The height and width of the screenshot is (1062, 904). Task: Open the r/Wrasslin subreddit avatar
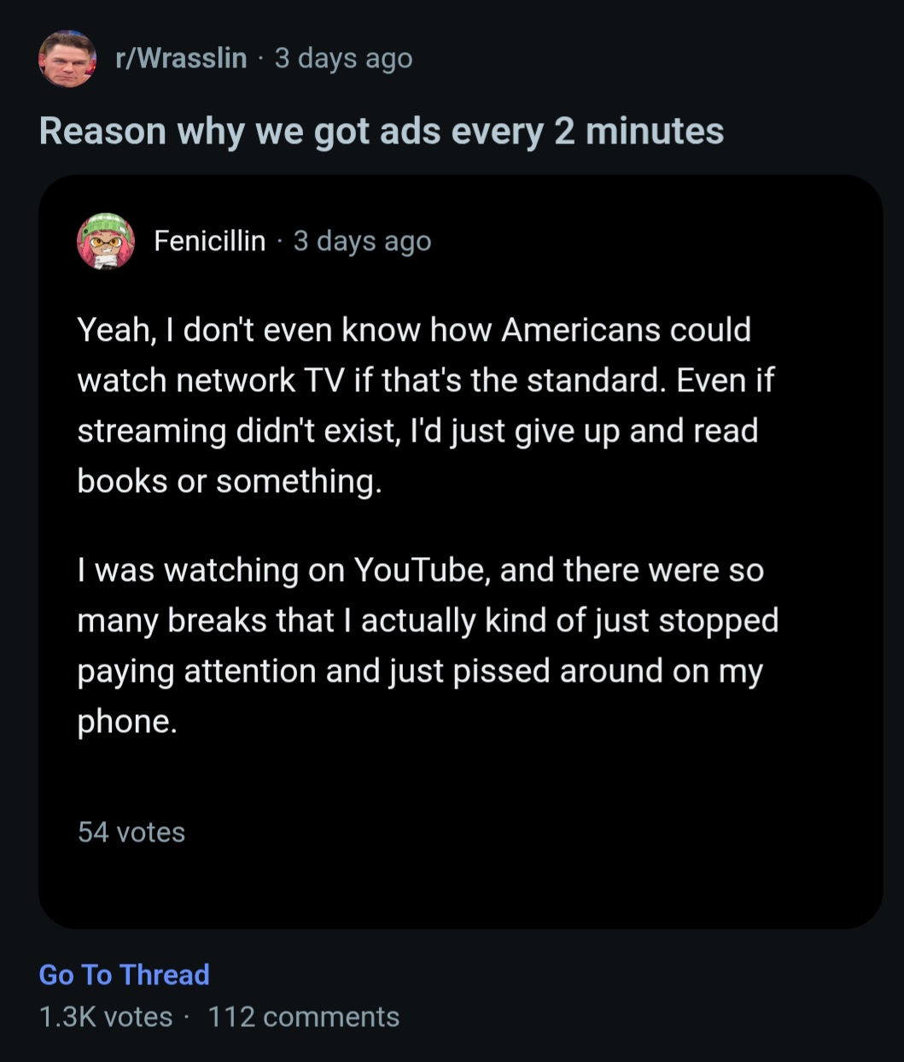click(x=67, y=58)
